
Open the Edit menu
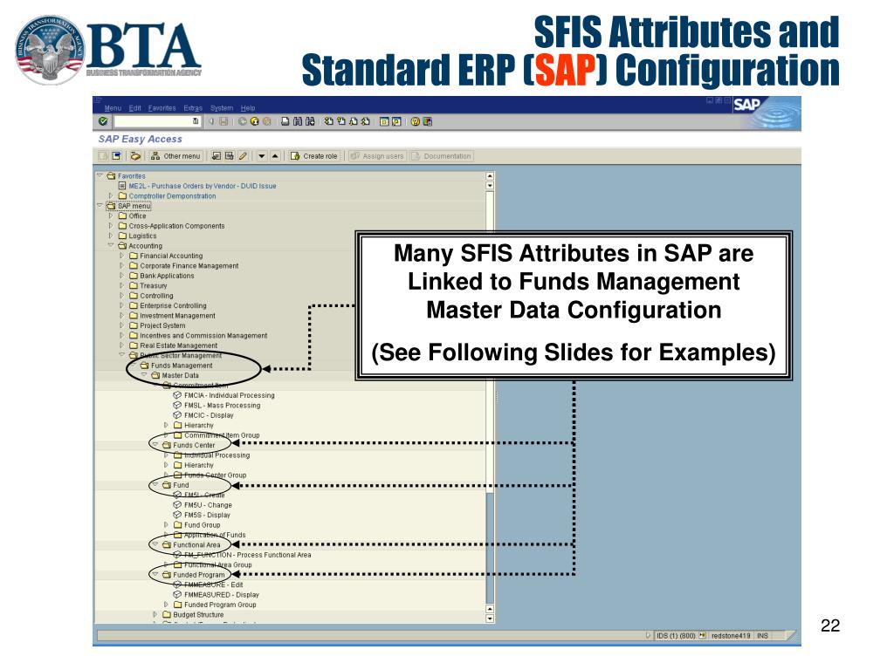[134, 108]
